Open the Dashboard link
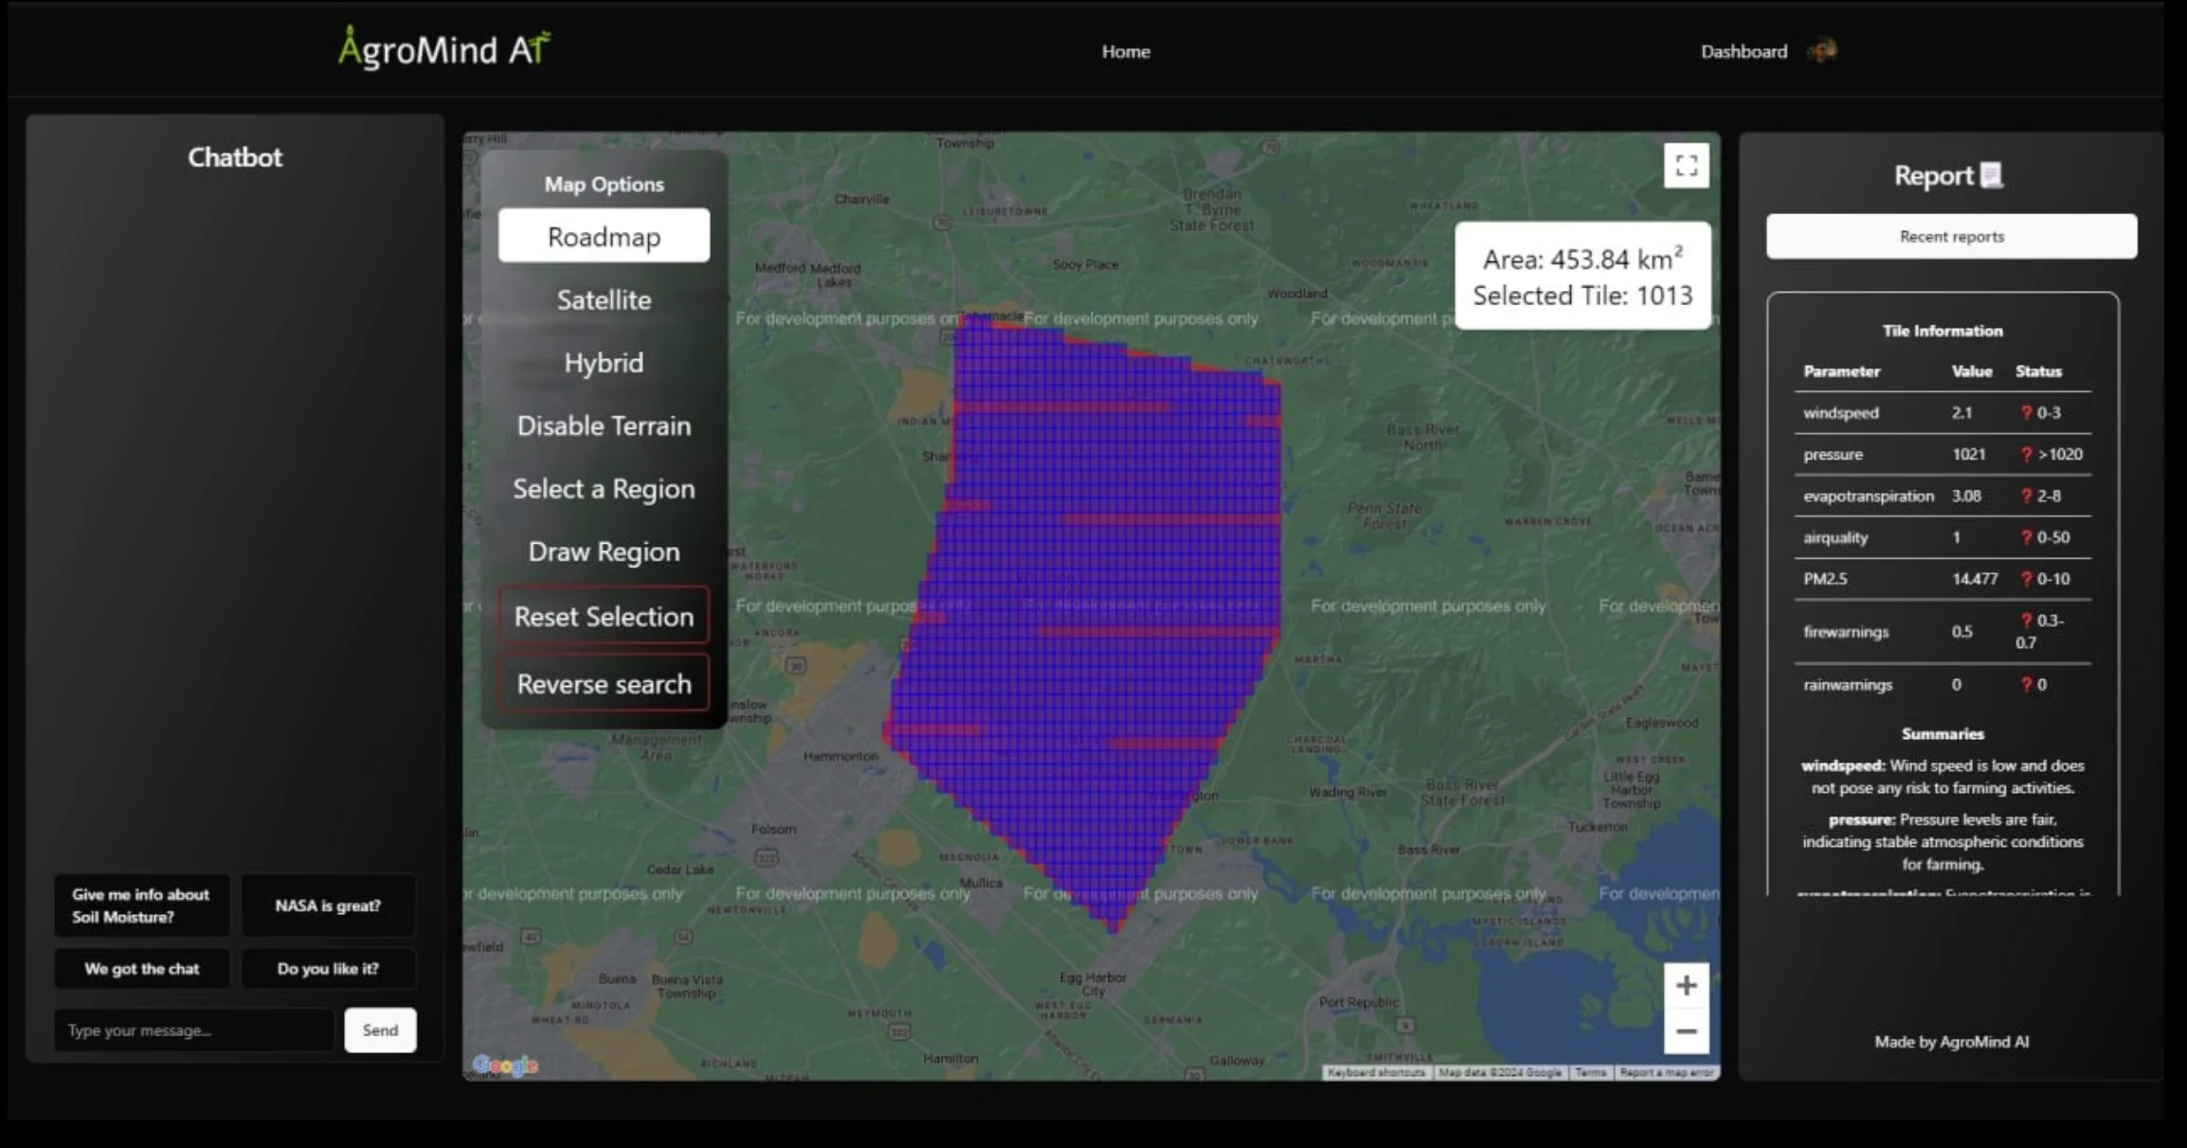This screenshot has height=1148, width=2187. pyautogui.click(x=1744, y=52)
